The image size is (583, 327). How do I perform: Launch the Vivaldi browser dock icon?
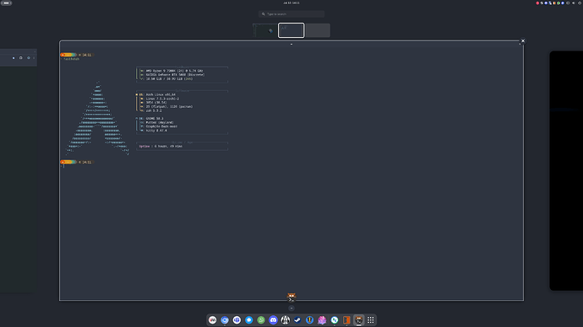tap(212, 320)
